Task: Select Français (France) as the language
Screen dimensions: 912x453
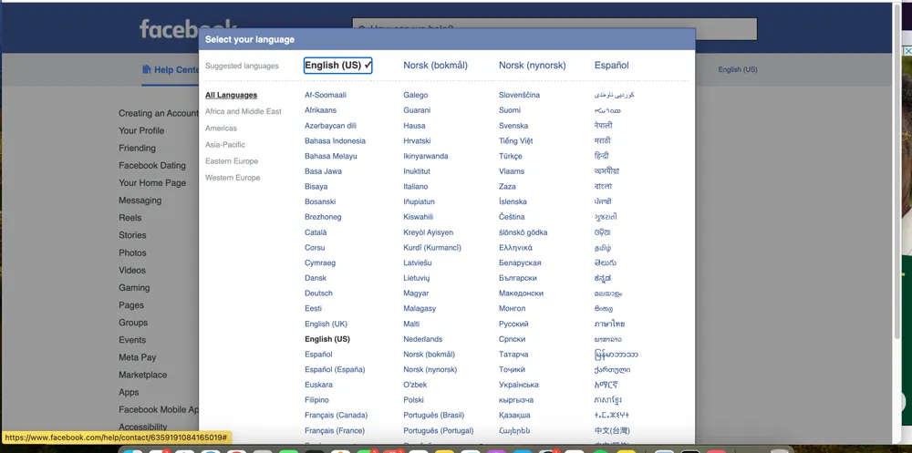Action: 334,431
